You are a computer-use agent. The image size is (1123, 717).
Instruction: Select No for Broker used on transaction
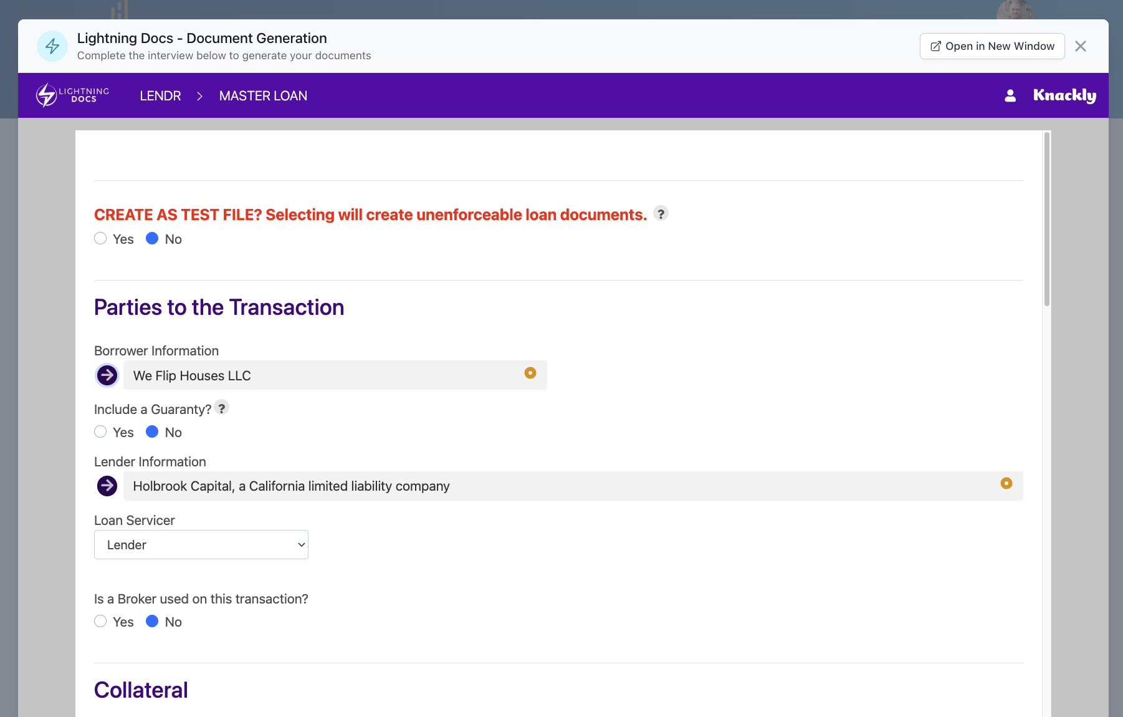152,622
